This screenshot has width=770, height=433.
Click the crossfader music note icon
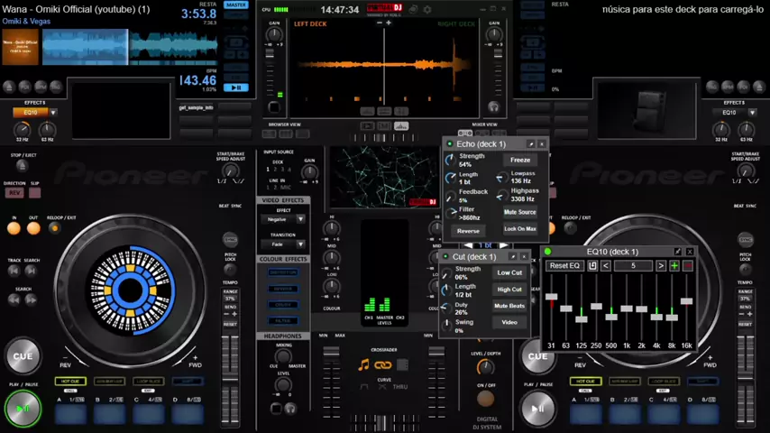pos(363,365)
